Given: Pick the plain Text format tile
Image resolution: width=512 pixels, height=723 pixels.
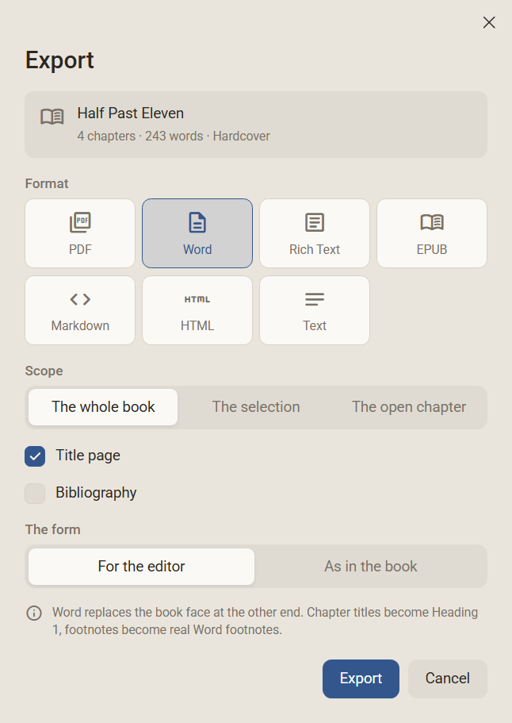Looking at the screenshot, I should point(315,310).
